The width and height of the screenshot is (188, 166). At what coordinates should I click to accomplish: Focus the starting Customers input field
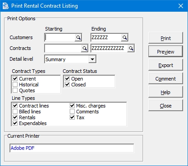point(60,37)
